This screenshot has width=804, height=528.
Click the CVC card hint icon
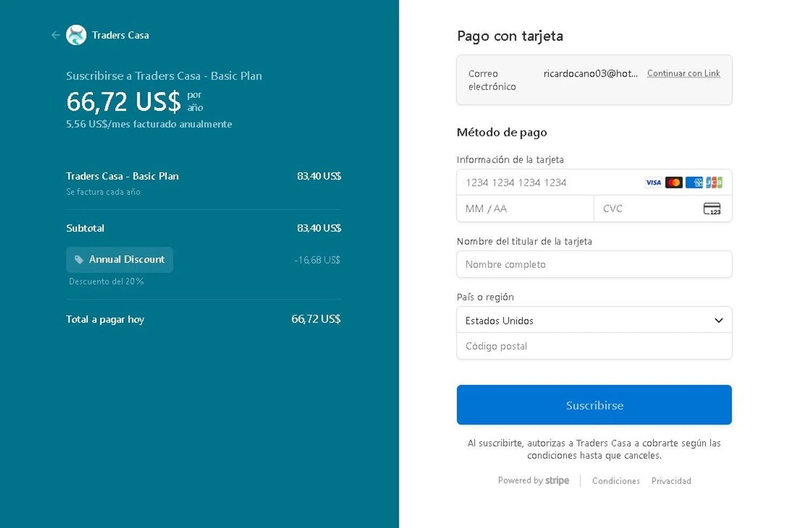click(712, 209)
